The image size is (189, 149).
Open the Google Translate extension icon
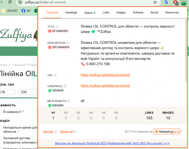click(x=167, y=2)
